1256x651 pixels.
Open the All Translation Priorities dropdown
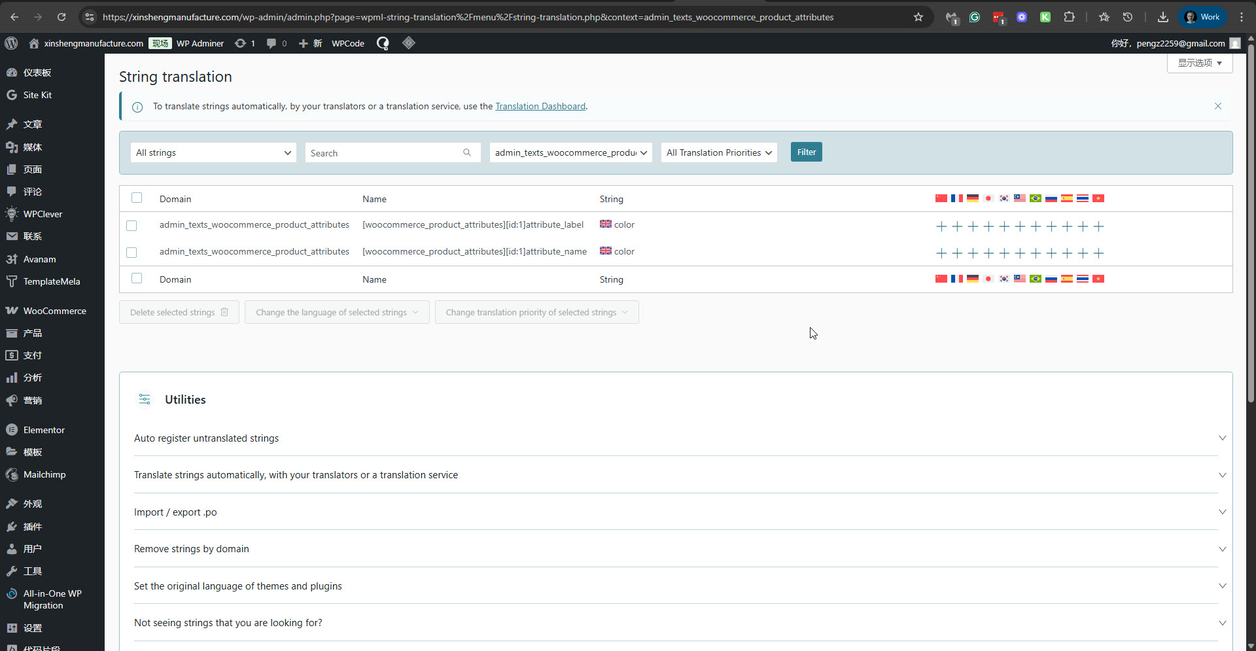pyautogui.click(x=719, y=152)
